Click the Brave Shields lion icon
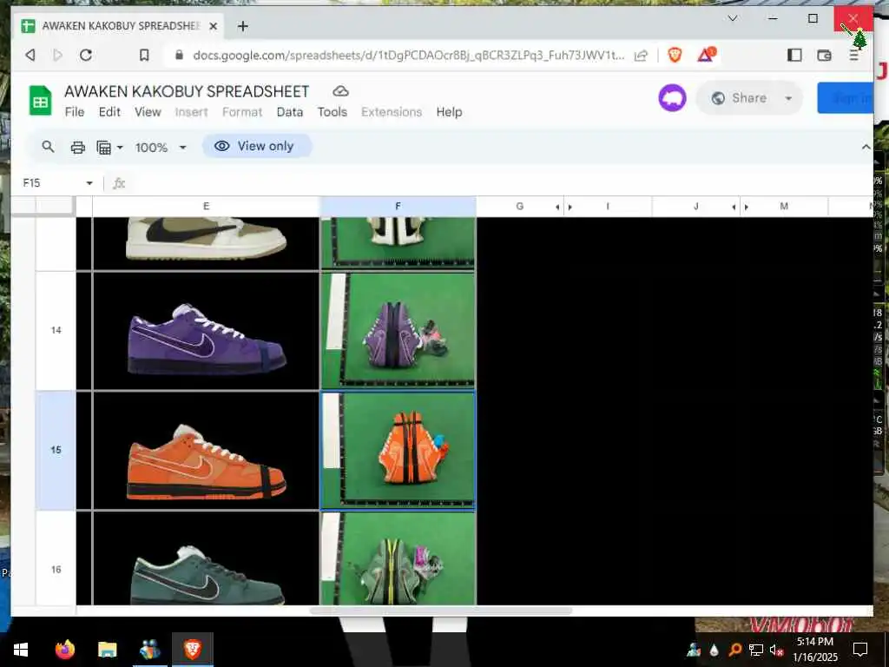This screenshot has height=667, width=889. pyautogui.click(x=675, y=55)
